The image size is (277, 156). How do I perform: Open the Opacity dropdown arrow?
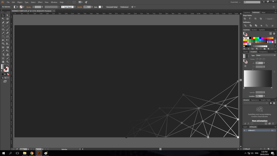click(x=92, y=7)
